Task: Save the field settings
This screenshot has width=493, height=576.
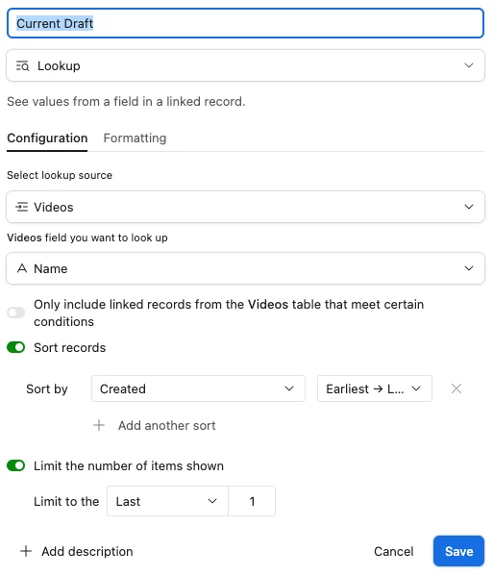Action: (458, 551)
